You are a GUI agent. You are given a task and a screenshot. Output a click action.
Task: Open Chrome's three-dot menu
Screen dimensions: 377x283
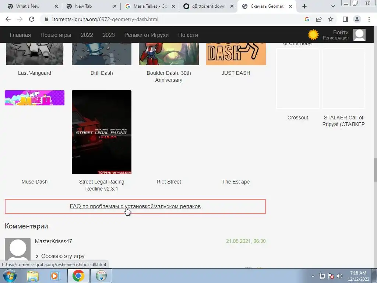369,19
